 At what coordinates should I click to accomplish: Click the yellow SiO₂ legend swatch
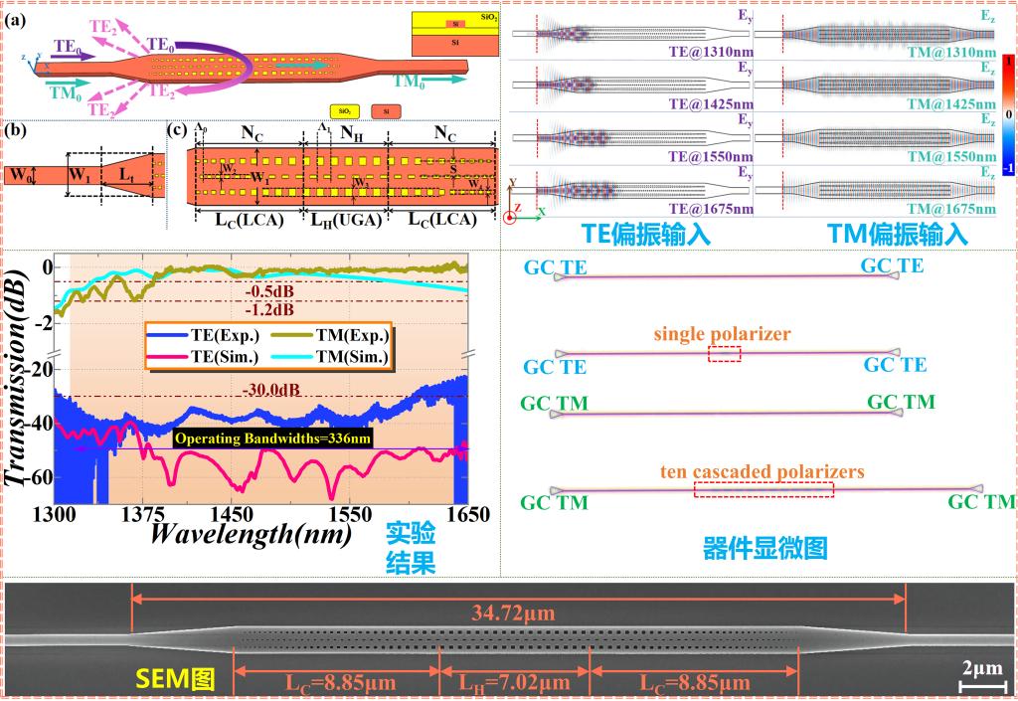pyautogui.click(x=341, y=110)
